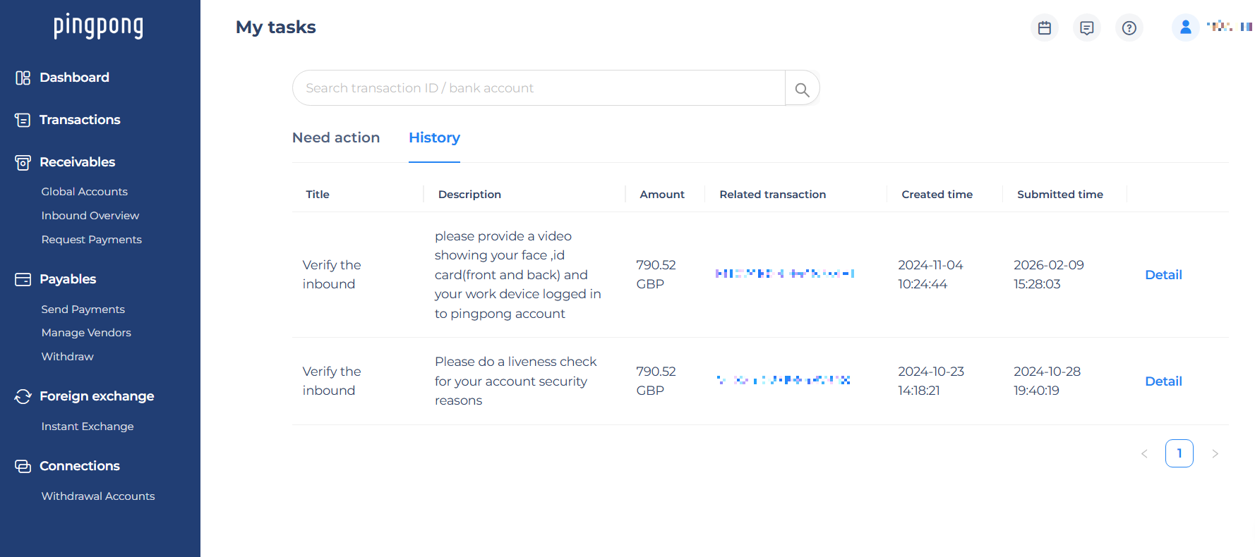Click the user profile avatar icon

click(x=1186, y=27)
